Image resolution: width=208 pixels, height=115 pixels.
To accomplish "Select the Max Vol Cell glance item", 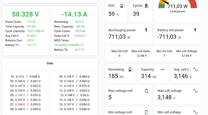I will click(x=119, y=53).
